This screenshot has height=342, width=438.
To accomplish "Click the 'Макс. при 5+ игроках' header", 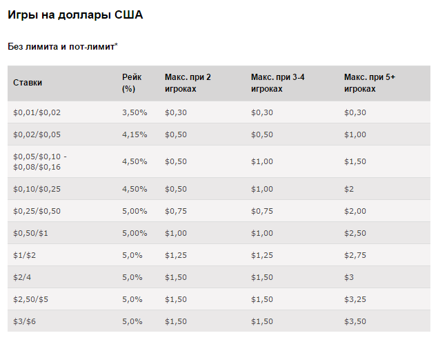I will click(x=370, y=83).
